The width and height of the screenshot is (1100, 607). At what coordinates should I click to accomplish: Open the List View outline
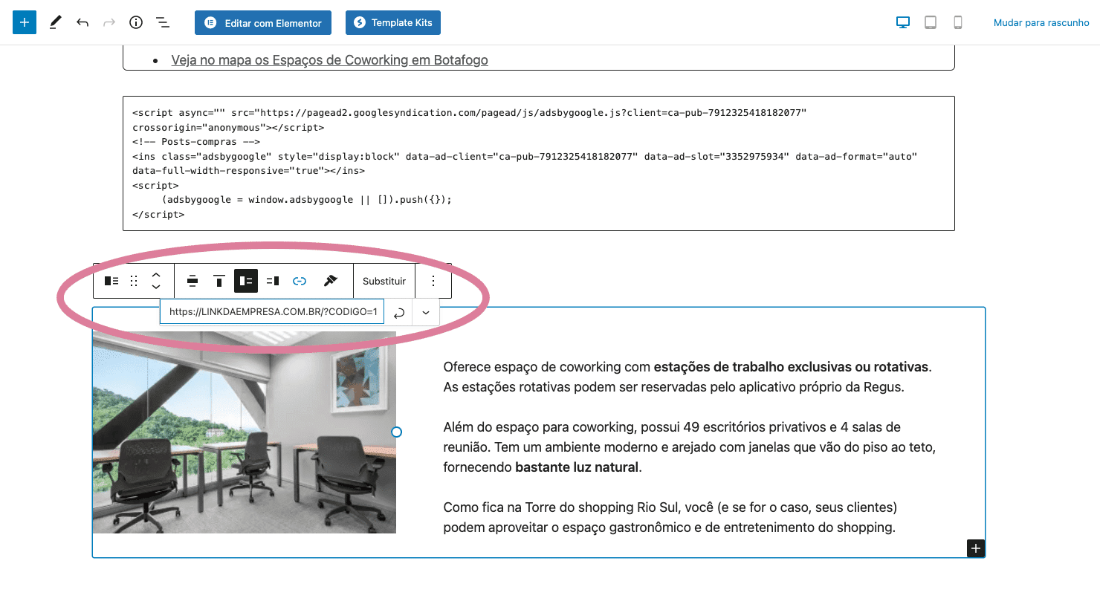click(x=163, y=22)
